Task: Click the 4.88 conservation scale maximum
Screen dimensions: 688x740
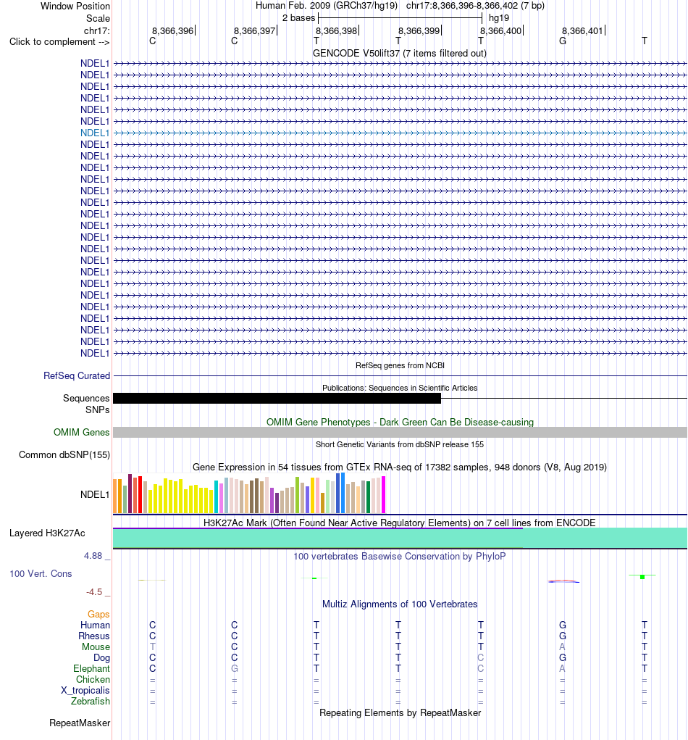Action: (93, 556)
